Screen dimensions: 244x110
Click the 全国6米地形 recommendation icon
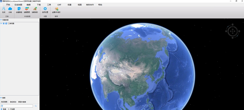56,9
